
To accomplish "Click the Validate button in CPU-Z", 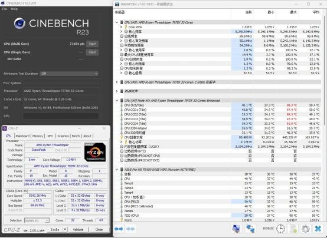I will tap(78, 230).
